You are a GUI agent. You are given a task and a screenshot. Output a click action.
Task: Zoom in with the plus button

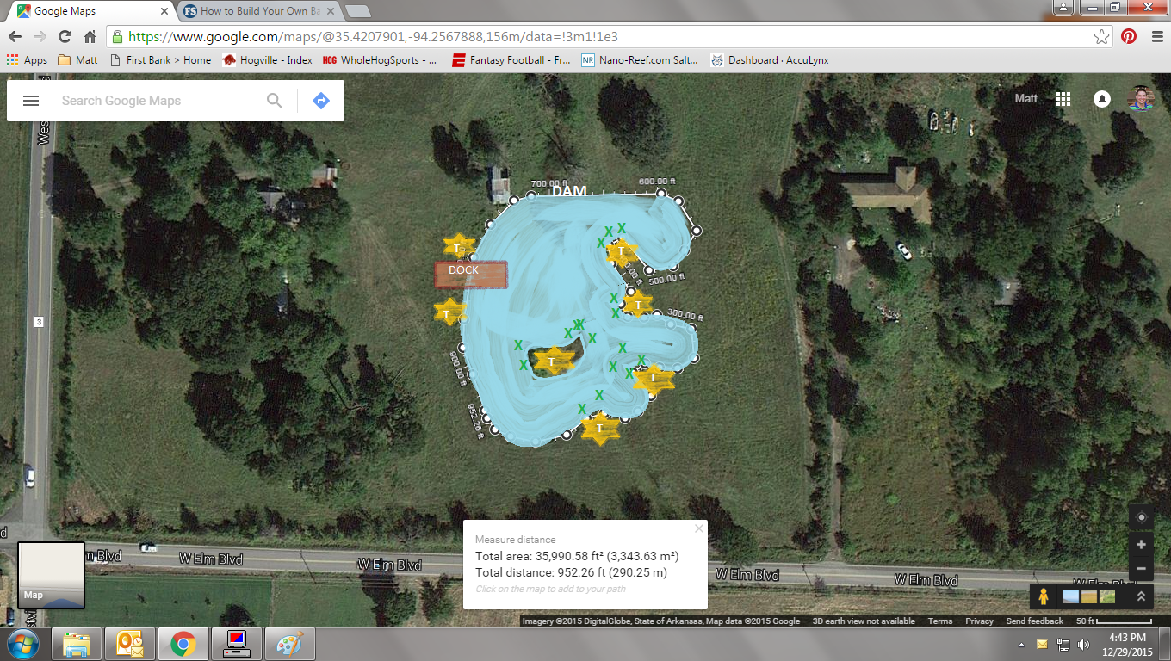click(1142, 544)
